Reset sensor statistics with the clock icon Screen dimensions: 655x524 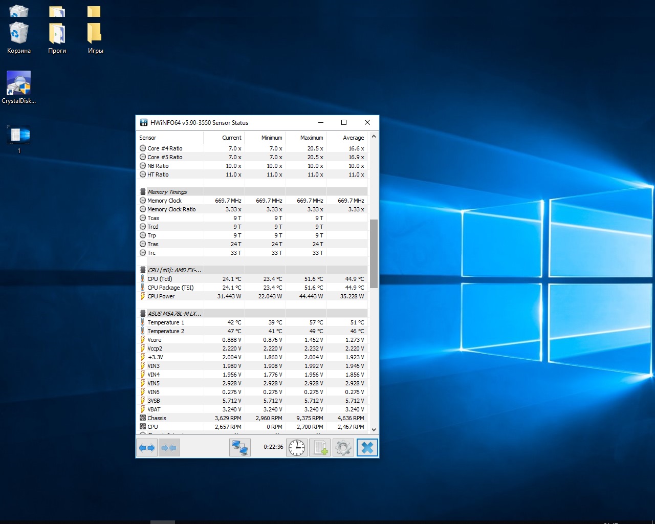[x=297, y=448]
